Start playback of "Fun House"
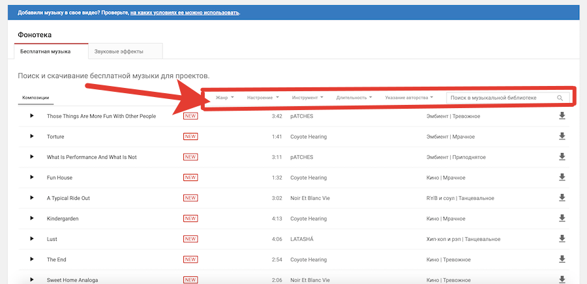The height and width of the screenshot is (284, 587). coord(31,178)
